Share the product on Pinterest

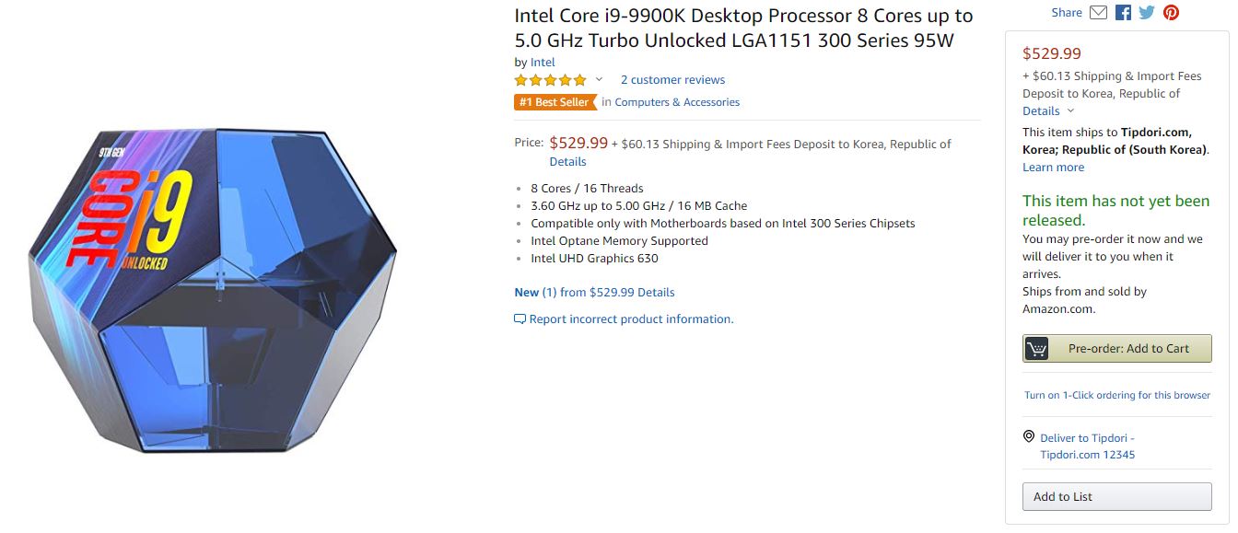pos(1171,13)
